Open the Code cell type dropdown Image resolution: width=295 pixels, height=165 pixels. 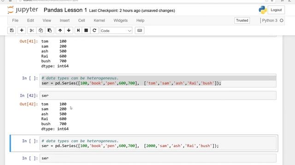click(116, 31)
